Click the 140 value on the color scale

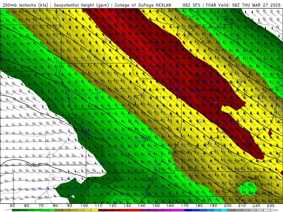(x=141, y=206)
